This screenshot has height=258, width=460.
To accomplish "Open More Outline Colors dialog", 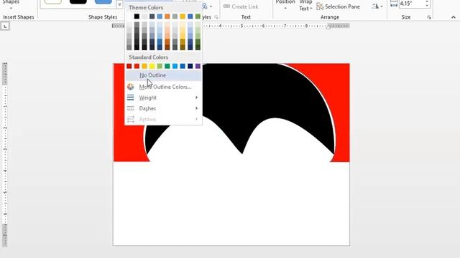I will [163, 87].
